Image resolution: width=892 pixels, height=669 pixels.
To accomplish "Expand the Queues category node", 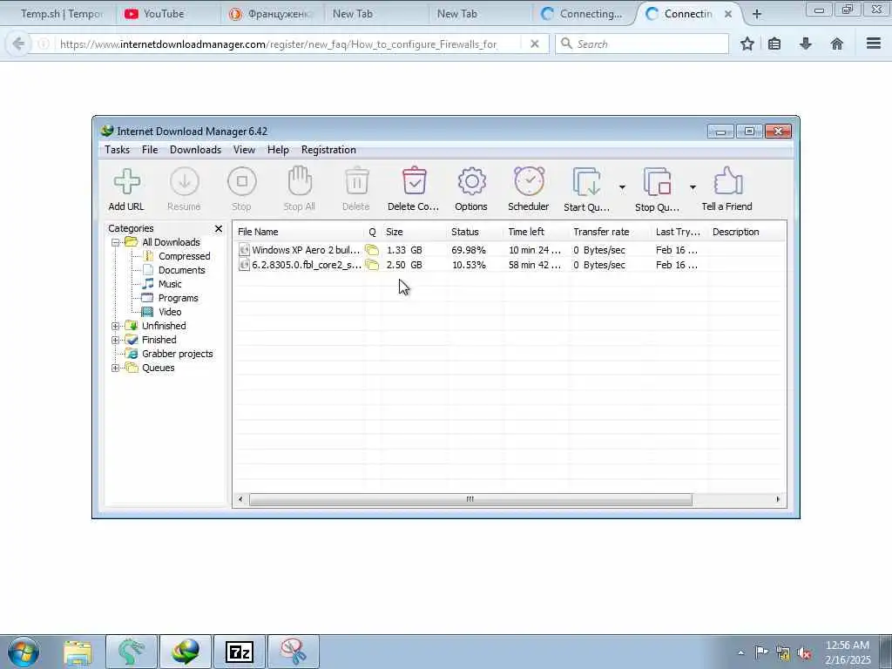I will [116, 368].
